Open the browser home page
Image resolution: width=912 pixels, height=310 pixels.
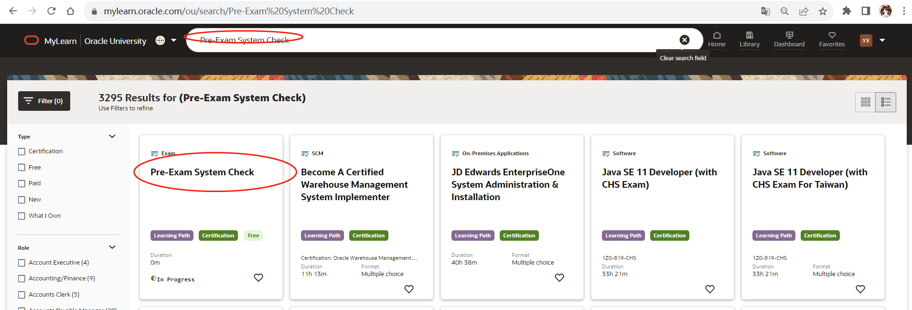click(70, 11)
